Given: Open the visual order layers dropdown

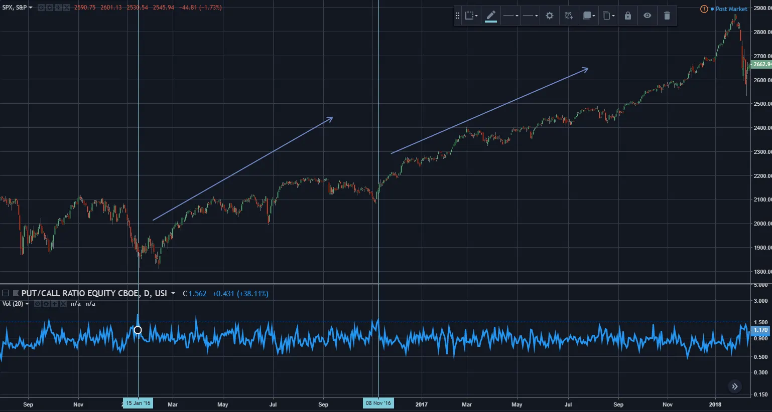Looking at the screenshot, I should click(x=589, y=16).
